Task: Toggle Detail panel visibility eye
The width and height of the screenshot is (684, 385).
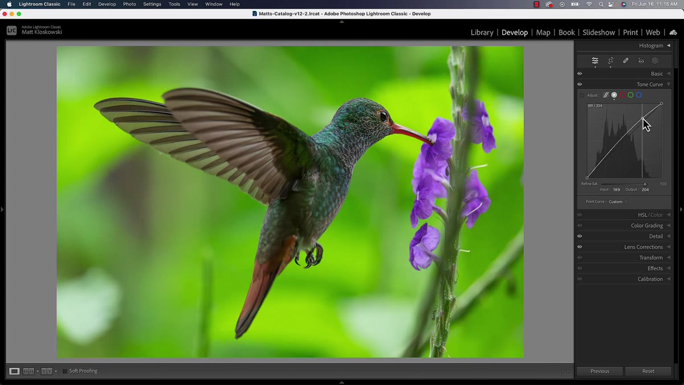Action: pos(580,236)
